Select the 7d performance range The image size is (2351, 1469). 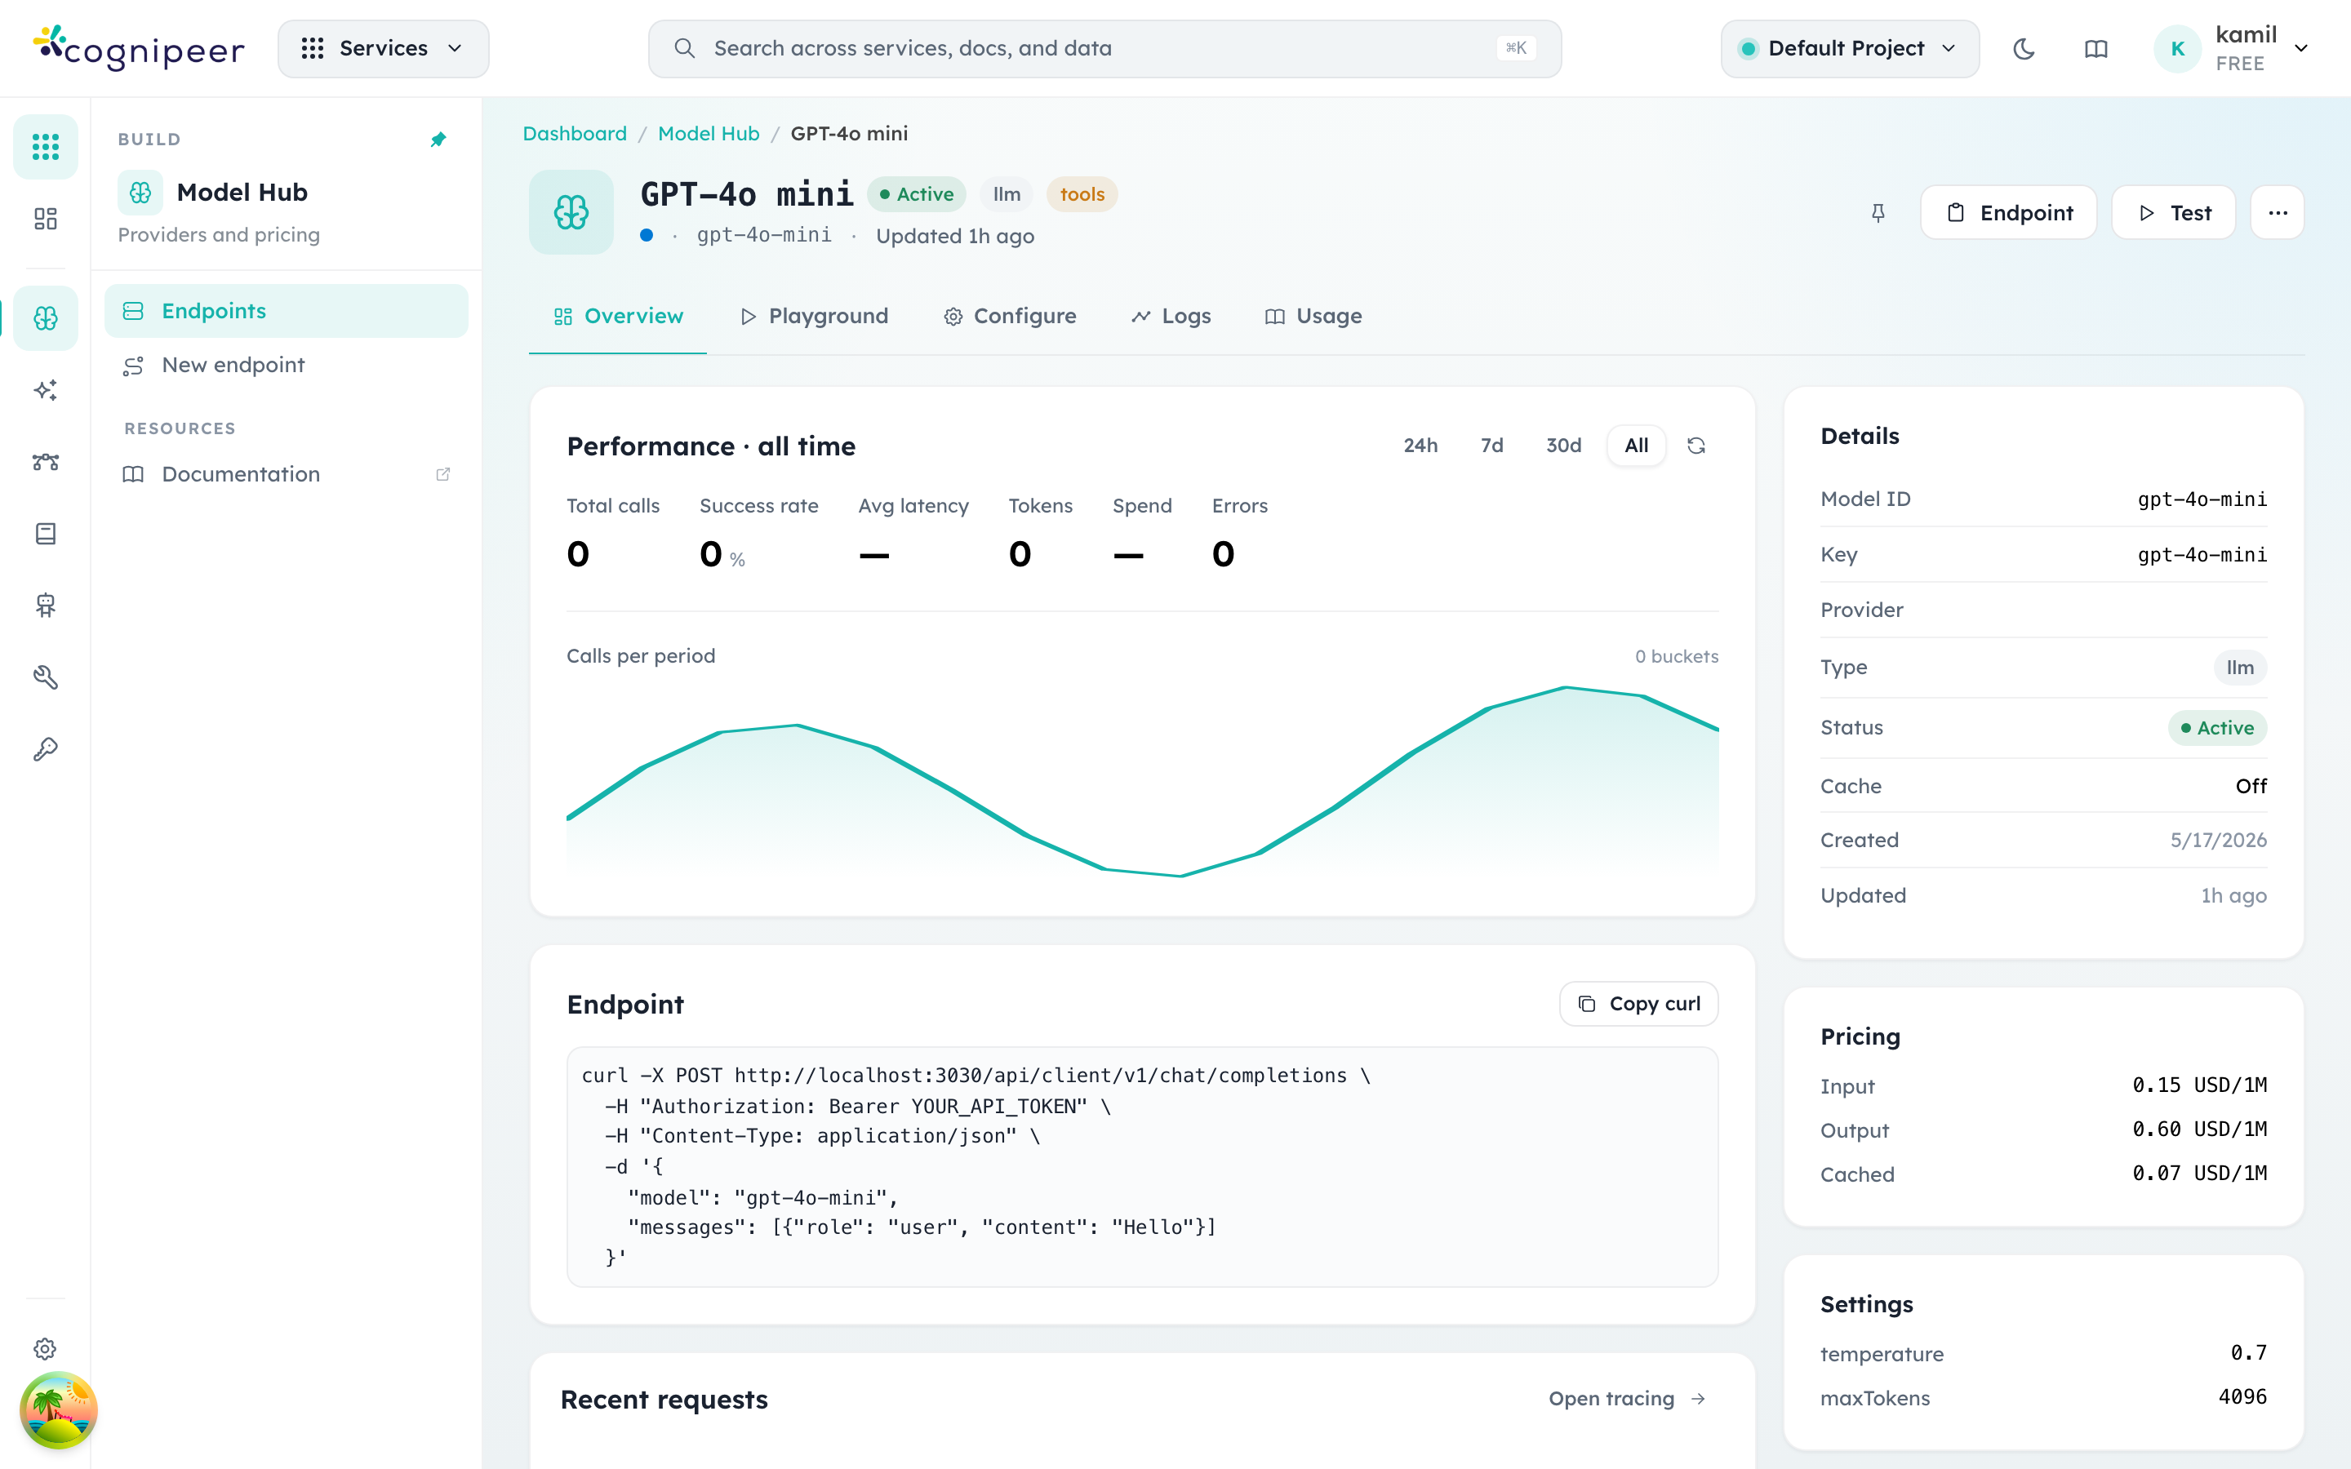tap(1492, 446)
